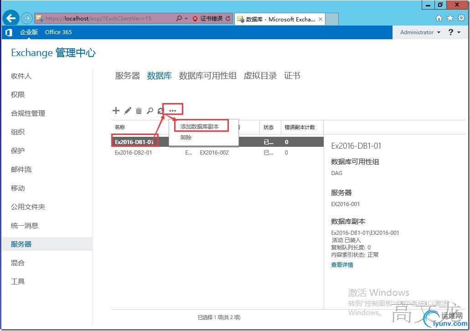Switch to the 数据库可用性组 tab
This screenshot has height=331, width=470.
(207, 76)
